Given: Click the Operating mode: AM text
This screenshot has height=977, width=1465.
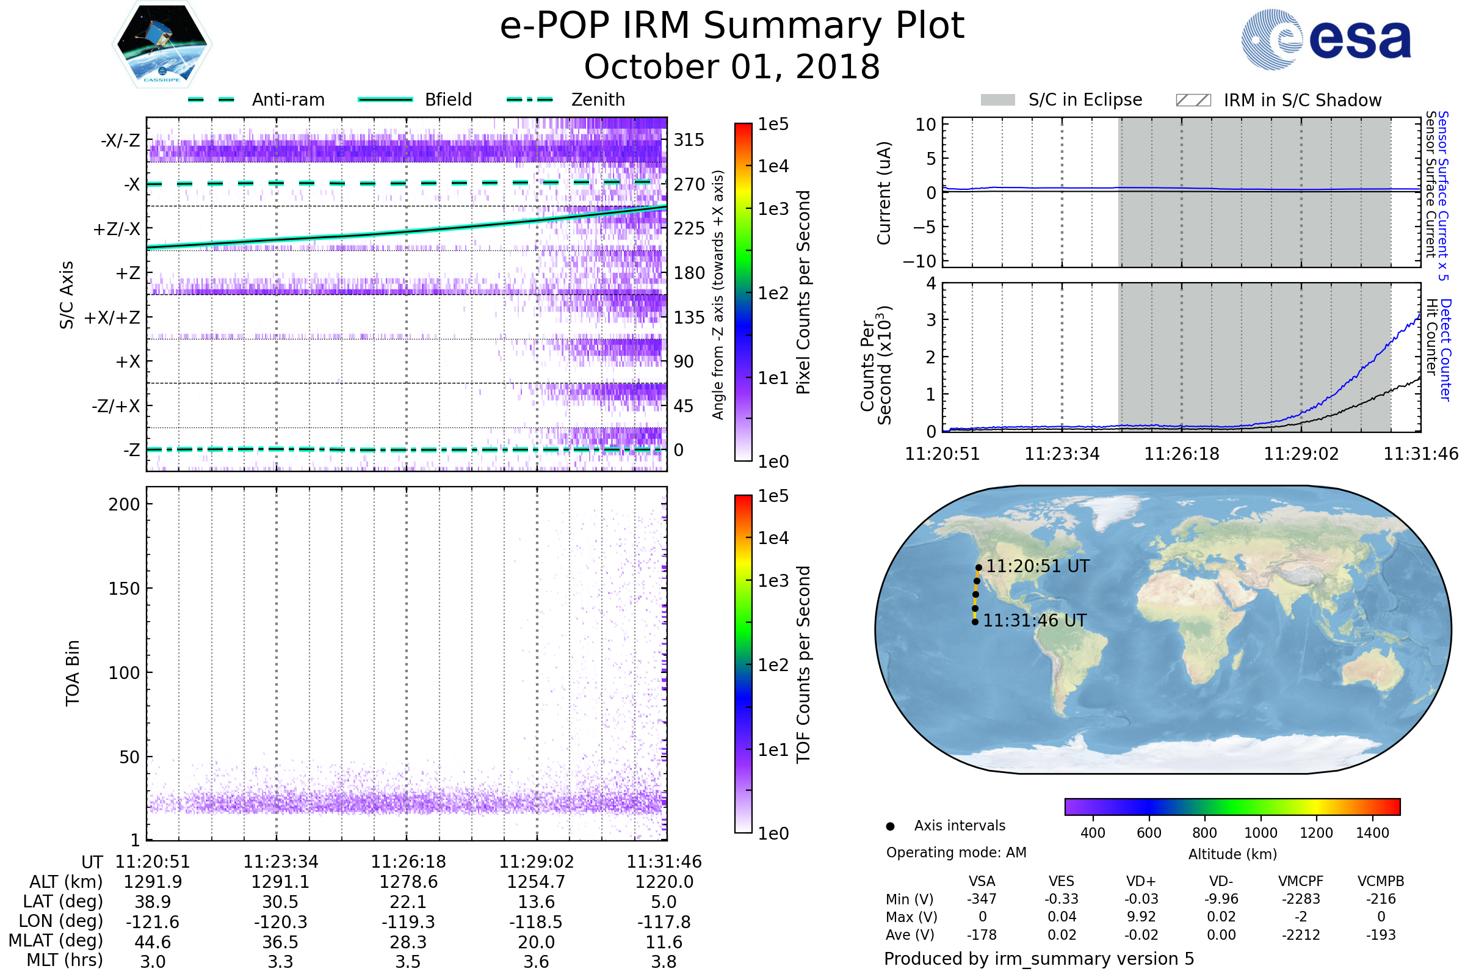Looking at the screenshot, I should (x=956, y=852).
